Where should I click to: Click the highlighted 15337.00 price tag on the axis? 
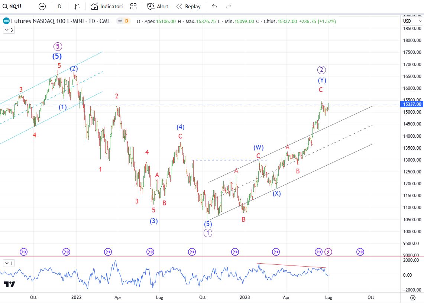point(412,104)
